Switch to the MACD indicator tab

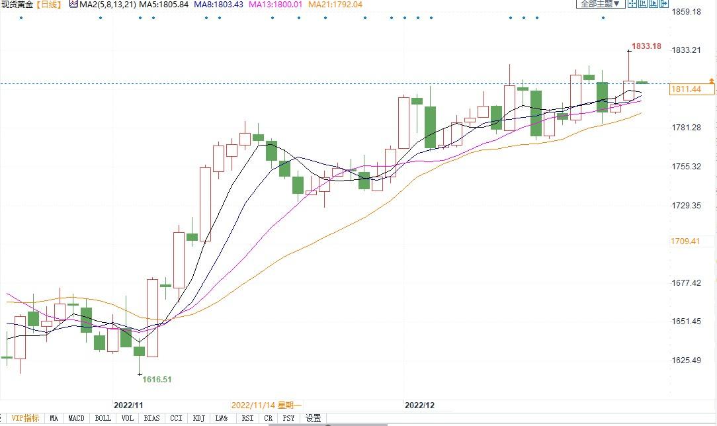pos(76,418)
